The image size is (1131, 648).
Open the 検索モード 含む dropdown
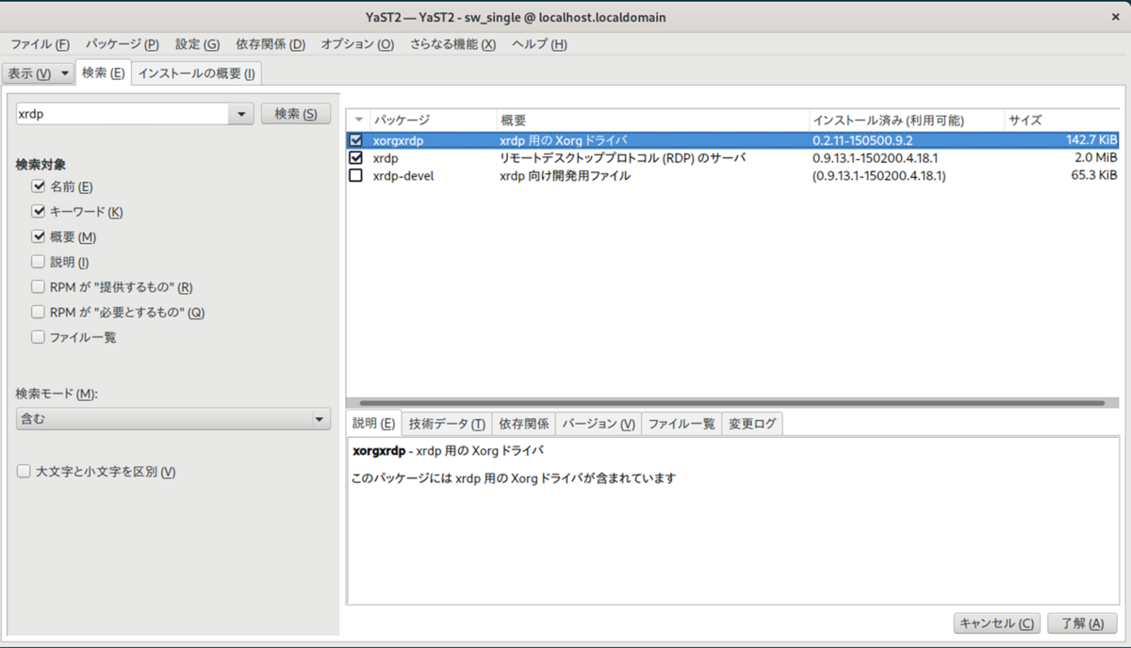pyautogui.click(x=173, y=419)
